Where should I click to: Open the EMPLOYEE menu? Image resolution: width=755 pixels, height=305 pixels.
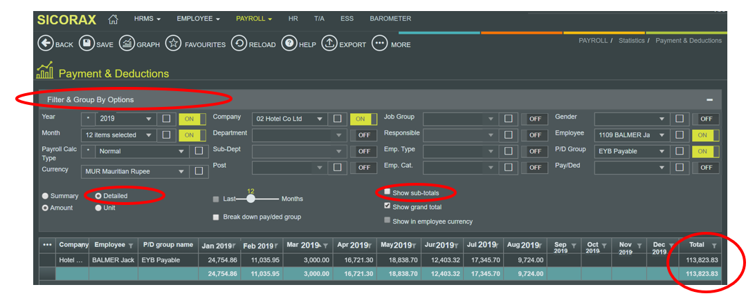click(x=198, y=19)
